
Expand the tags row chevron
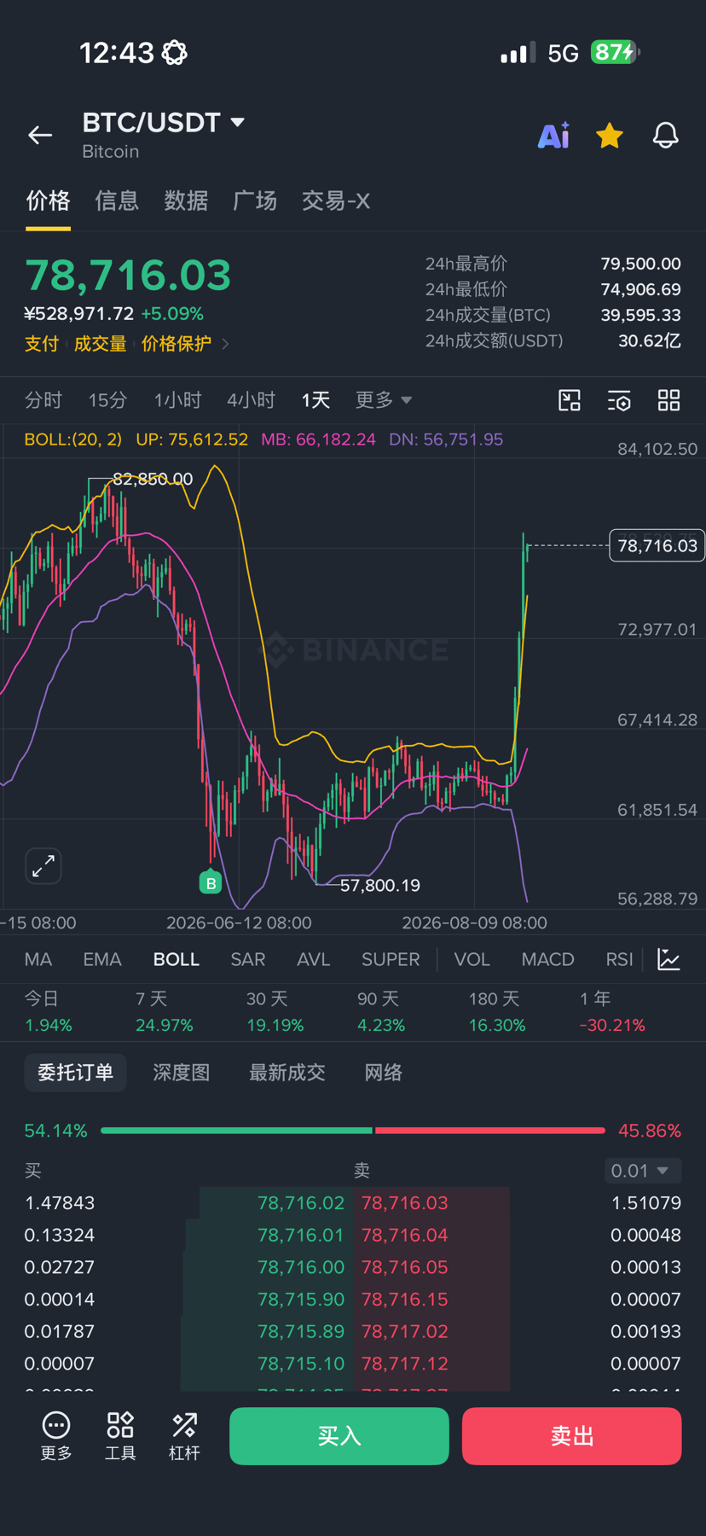coord(225,344)
